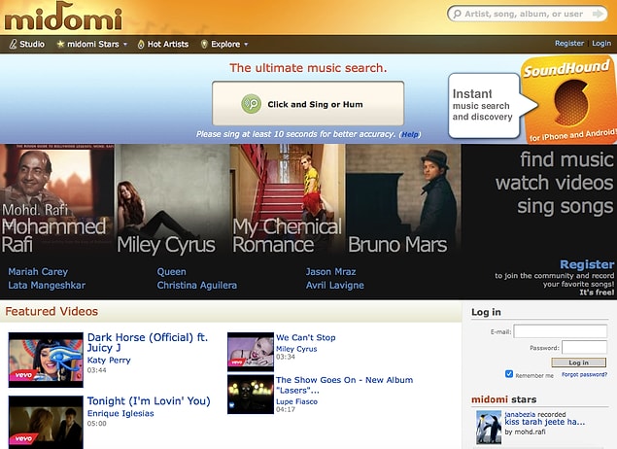The width and height of the screenshot is (617, 449).
Task: Click the Hot Artists flame icon
Action: [x=141, y=44]
